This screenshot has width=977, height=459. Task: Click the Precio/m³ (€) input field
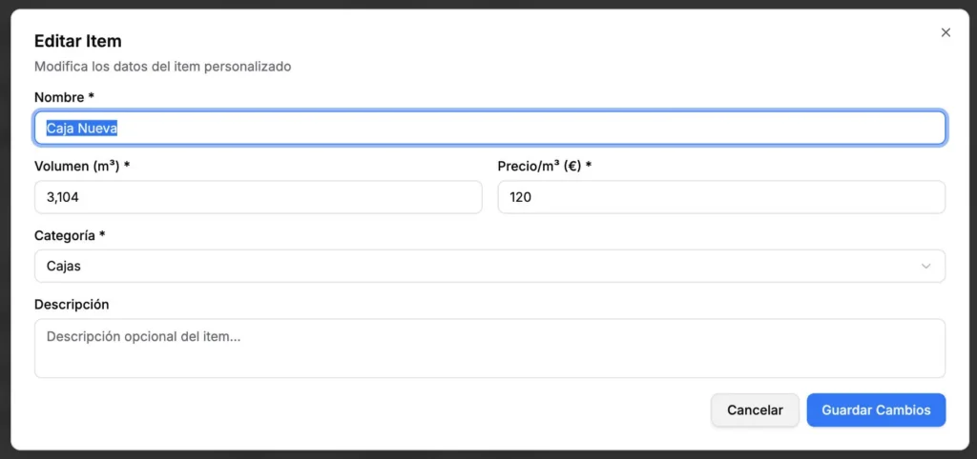click(x=721, y=197)
